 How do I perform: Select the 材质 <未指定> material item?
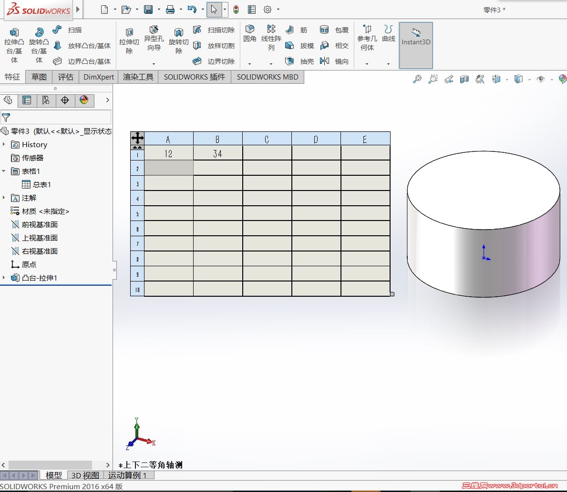pos(40,211)
